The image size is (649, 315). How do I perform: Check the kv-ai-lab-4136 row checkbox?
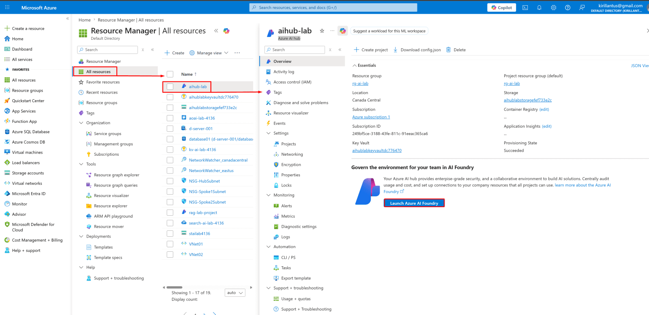[170, 150]
